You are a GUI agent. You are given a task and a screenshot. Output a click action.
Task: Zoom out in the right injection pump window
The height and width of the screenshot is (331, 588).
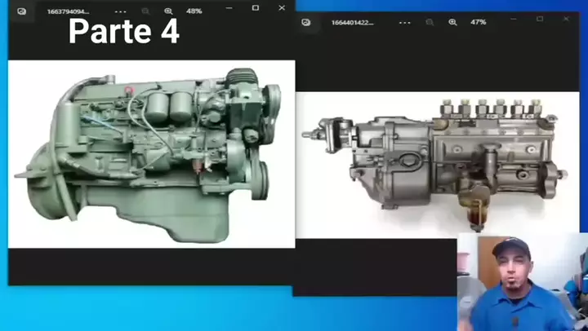click(430, 22)
